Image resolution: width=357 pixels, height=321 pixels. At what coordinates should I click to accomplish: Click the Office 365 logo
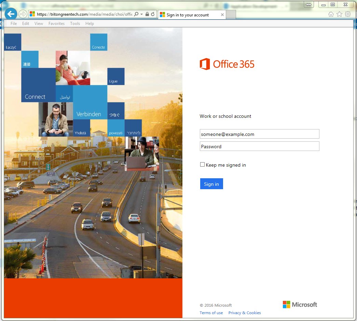[x=227, y=64]
